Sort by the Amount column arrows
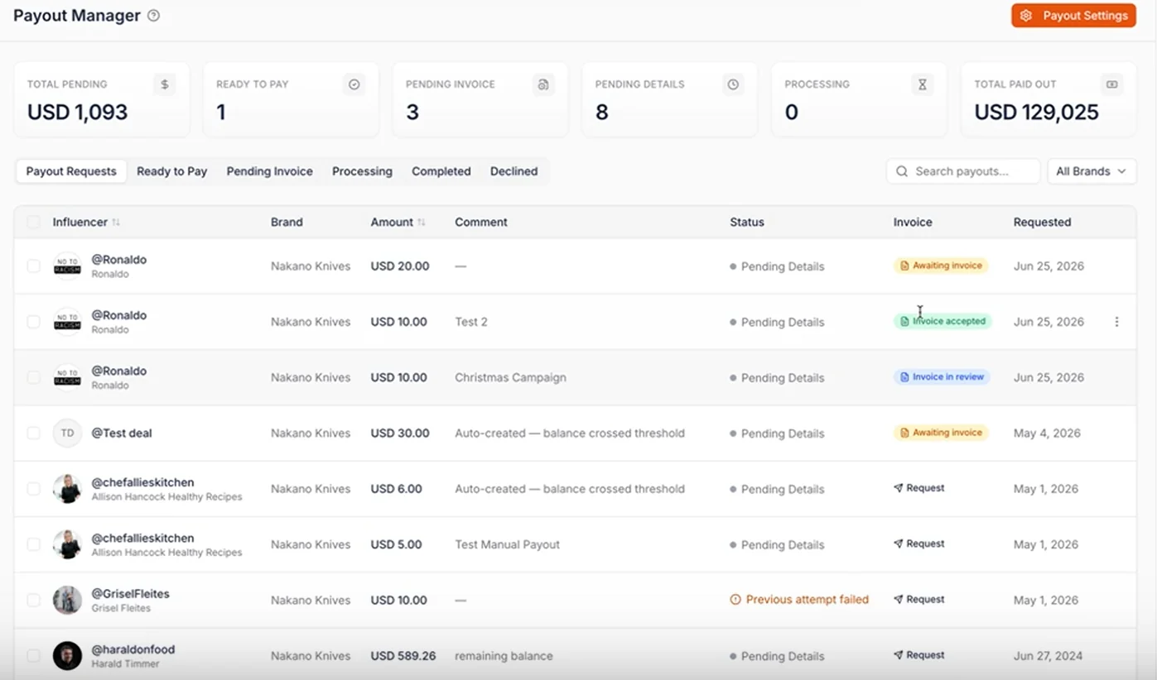Screen dimensions: 1157x680 [x=422, y=223]
